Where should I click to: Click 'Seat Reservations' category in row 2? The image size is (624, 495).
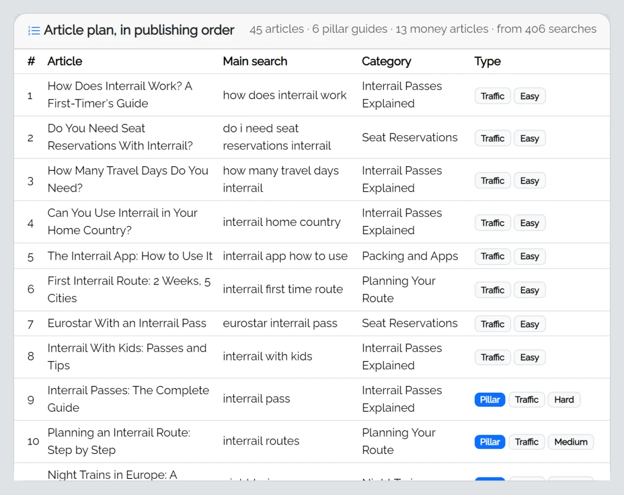point(410,138)
